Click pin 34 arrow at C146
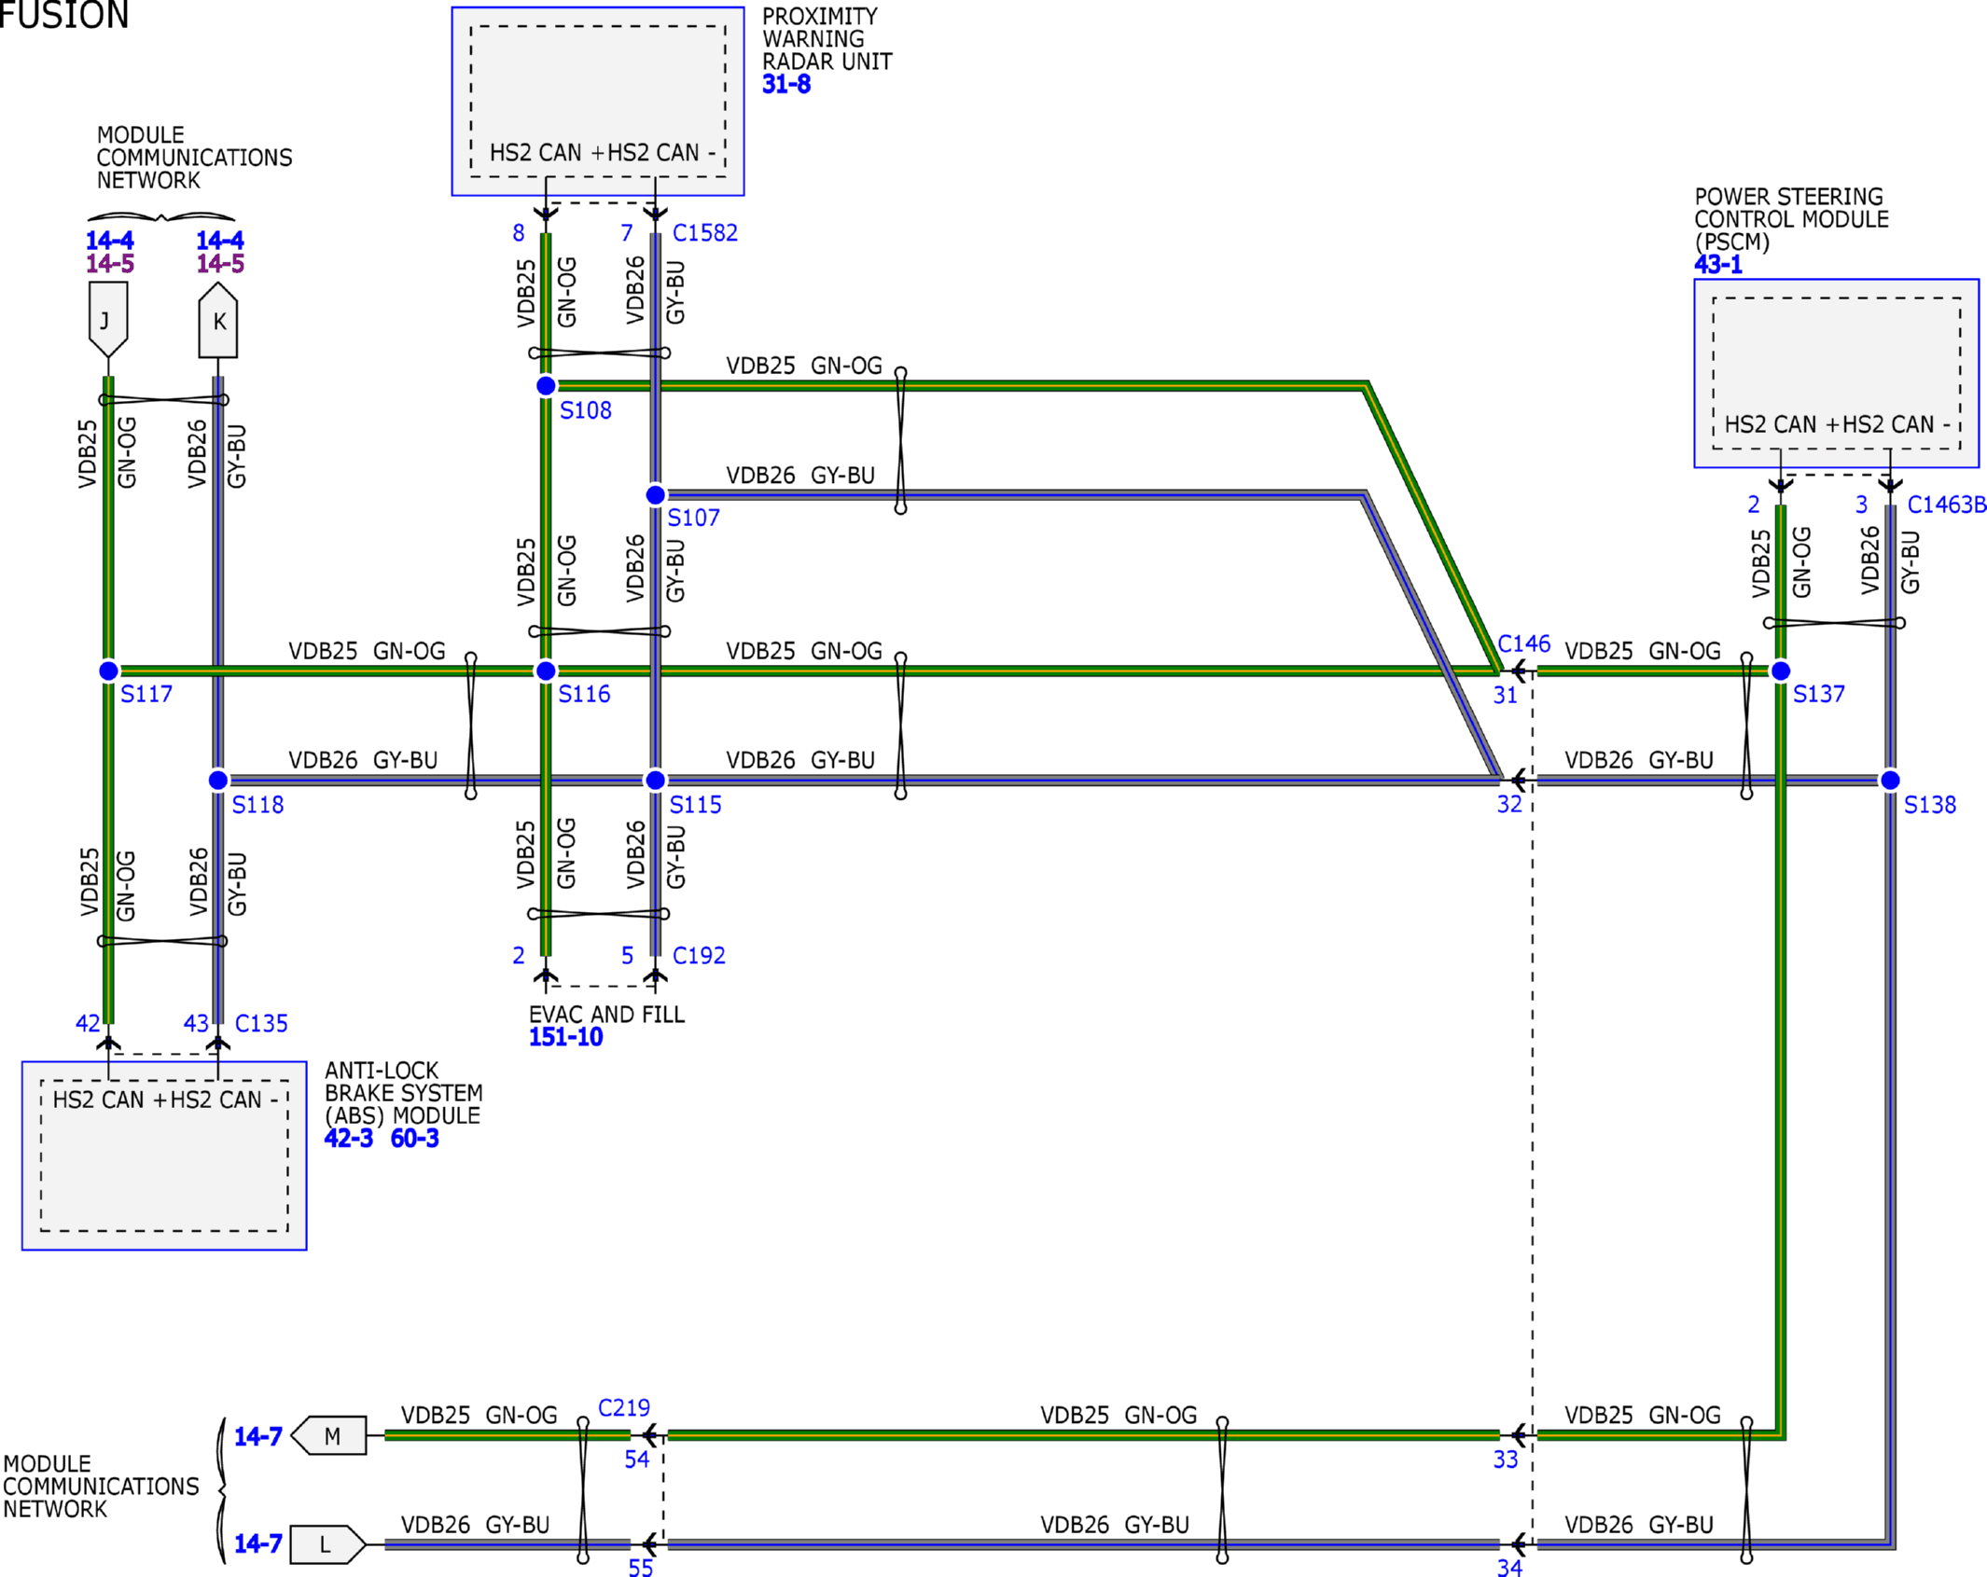The width and height of the screenshot is (1987, 1577). (x=1519, y=1543)
